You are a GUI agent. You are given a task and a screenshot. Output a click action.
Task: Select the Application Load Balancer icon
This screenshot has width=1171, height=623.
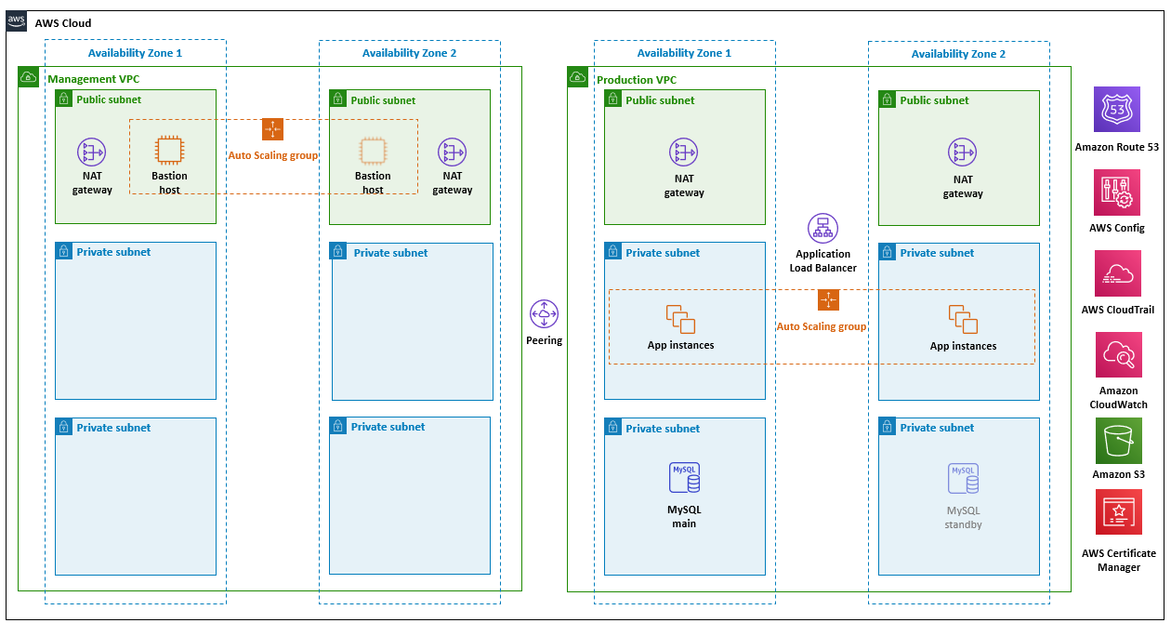point(822,229)
